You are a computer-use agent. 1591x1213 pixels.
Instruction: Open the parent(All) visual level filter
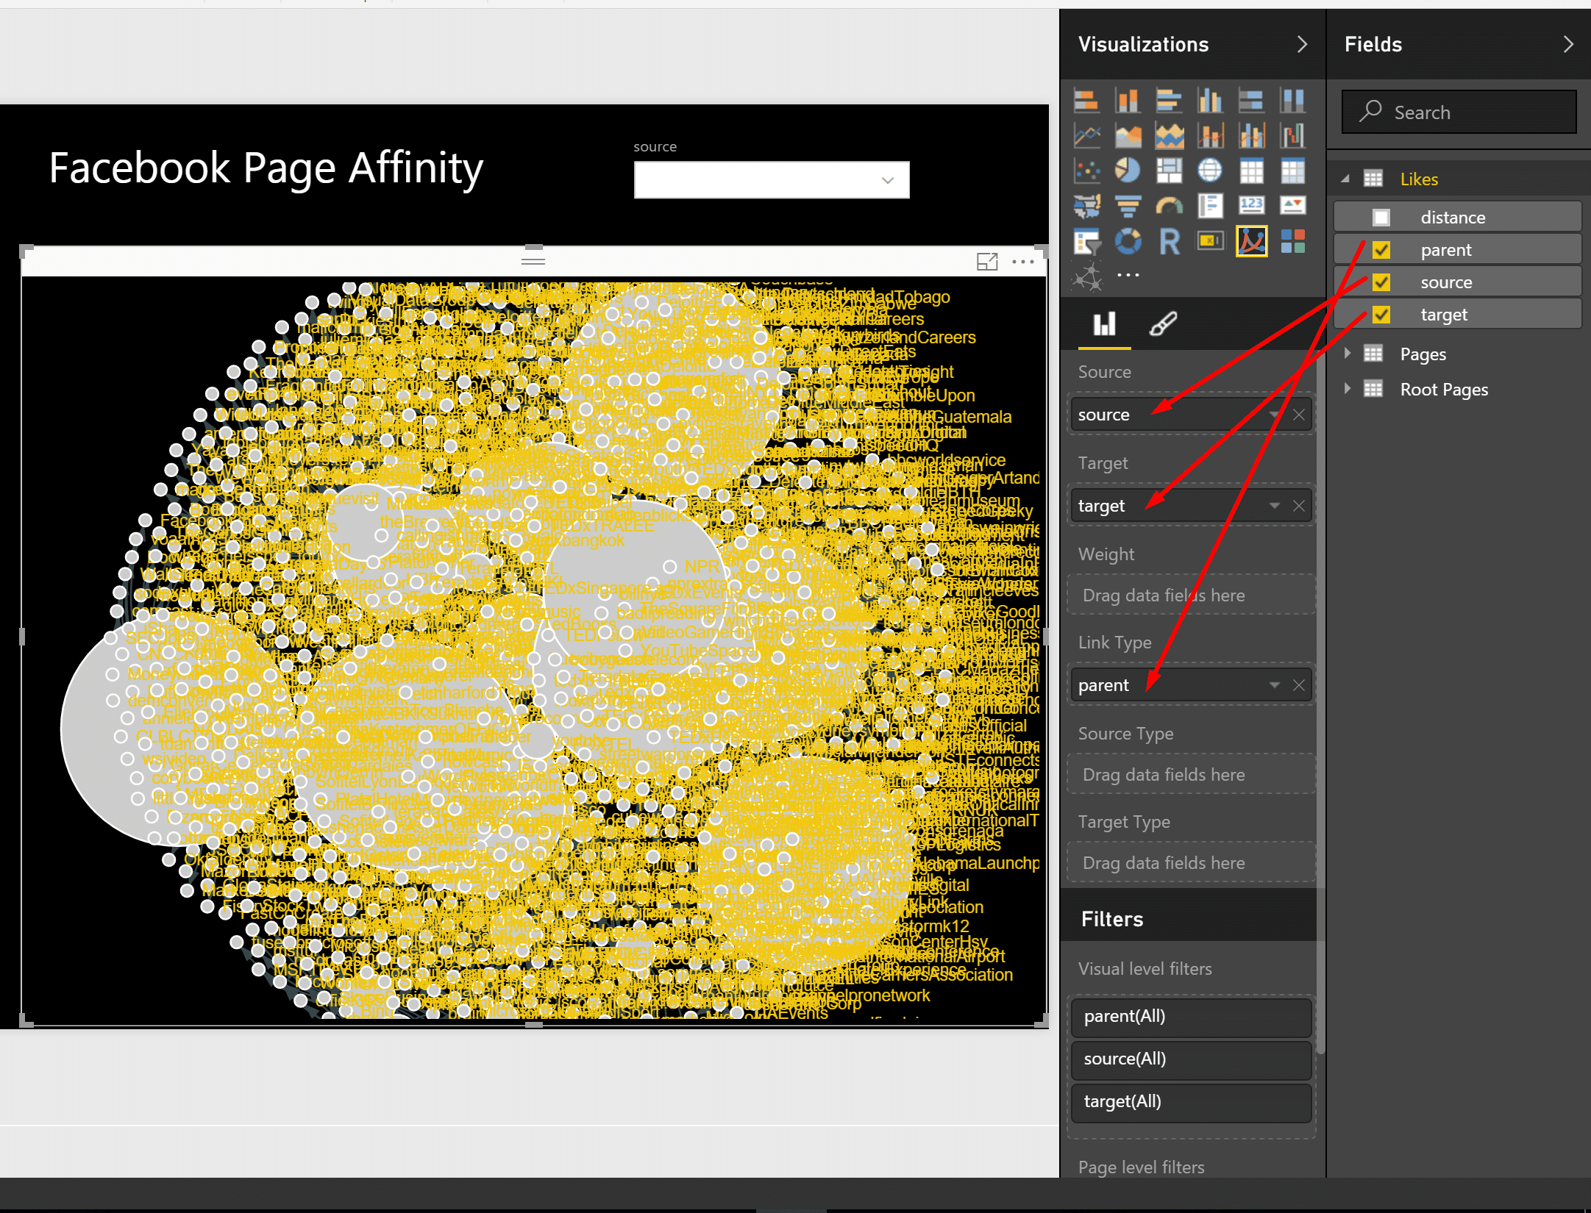tap(1191, 1016)
